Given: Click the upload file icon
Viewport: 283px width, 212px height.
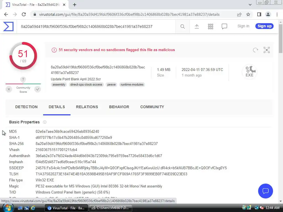Looking at the screenshot, I should point(197,26).
